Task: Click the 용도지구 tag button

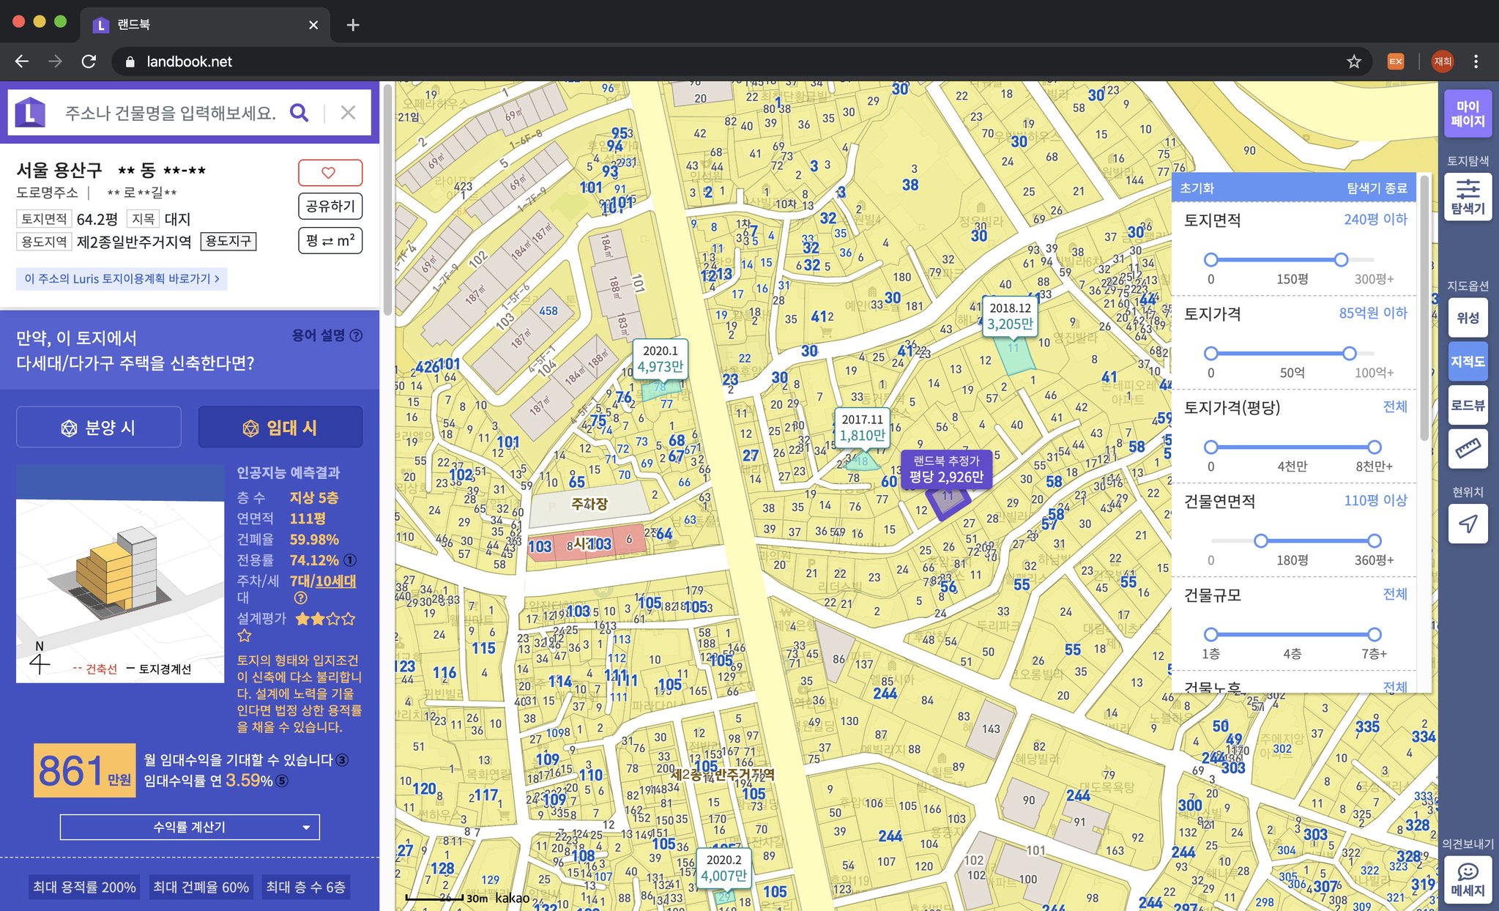Action: [228, 241]
